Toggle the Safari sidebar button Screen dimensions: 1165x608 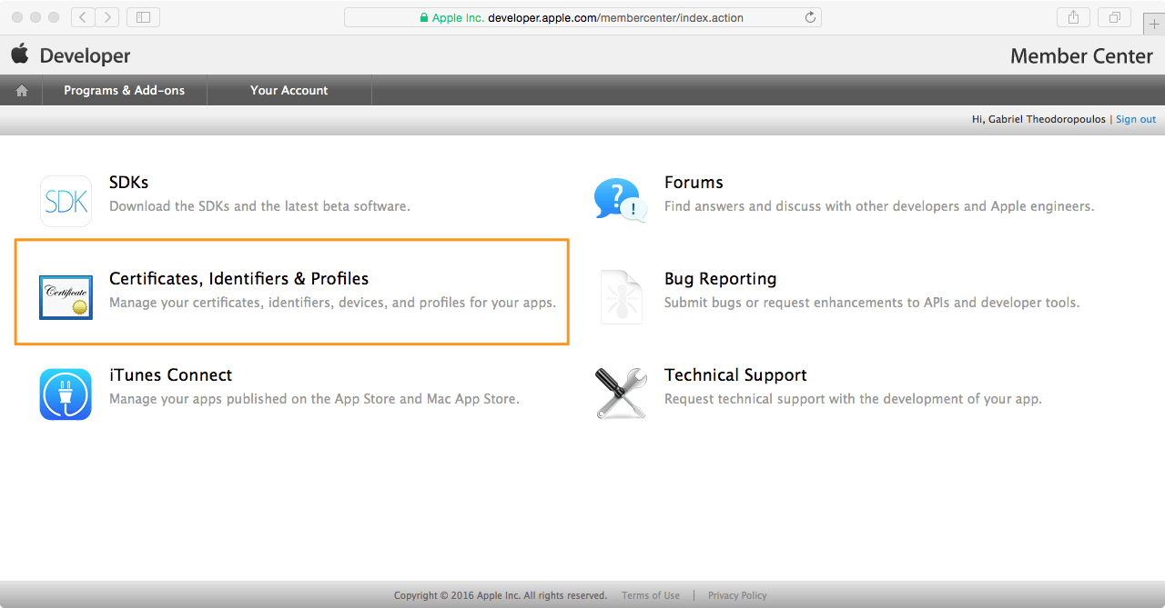tap(143, 17)
